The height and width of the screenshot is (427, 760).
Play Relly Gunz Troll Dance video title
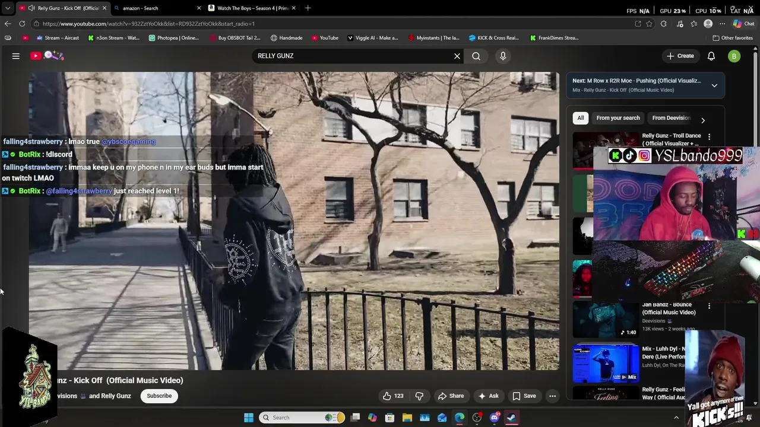[x=672, y=139]
